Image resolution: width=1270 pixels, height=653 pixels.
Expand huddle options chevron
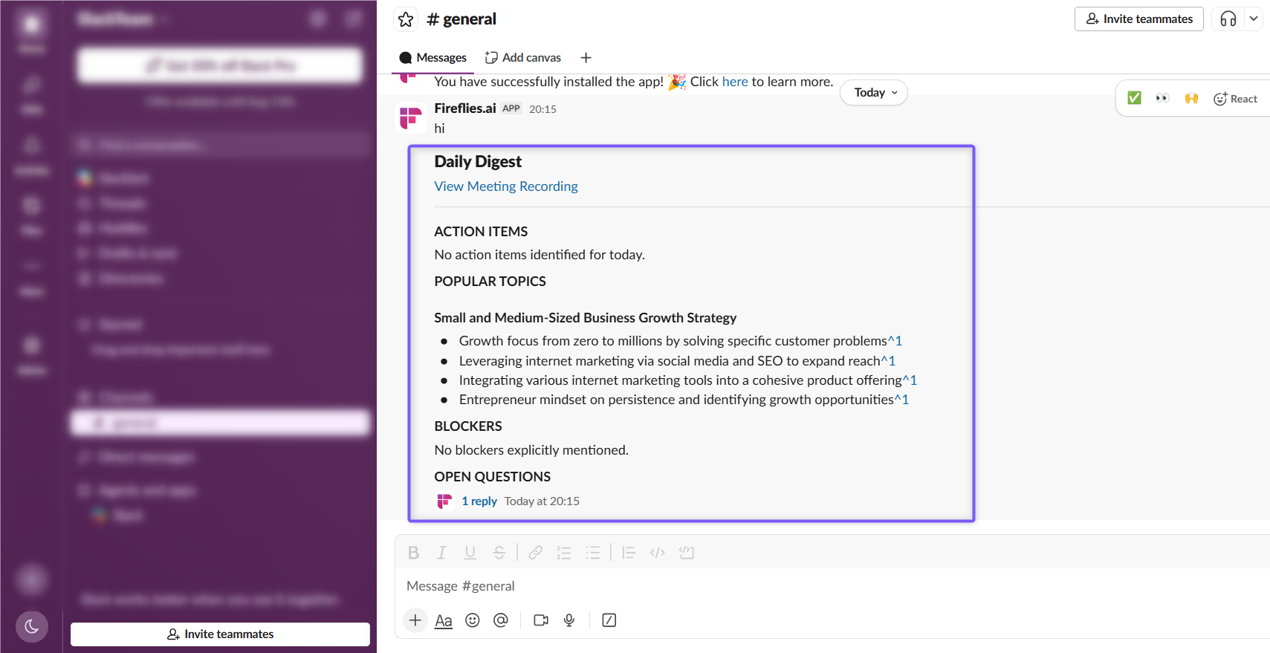(x=1254, y=19)
